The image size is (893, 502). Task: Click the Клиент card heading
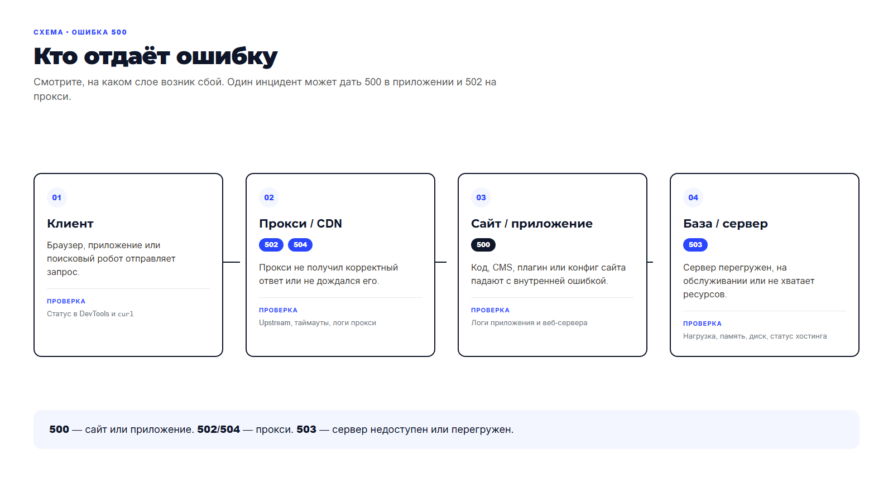[x=70, y=224]
